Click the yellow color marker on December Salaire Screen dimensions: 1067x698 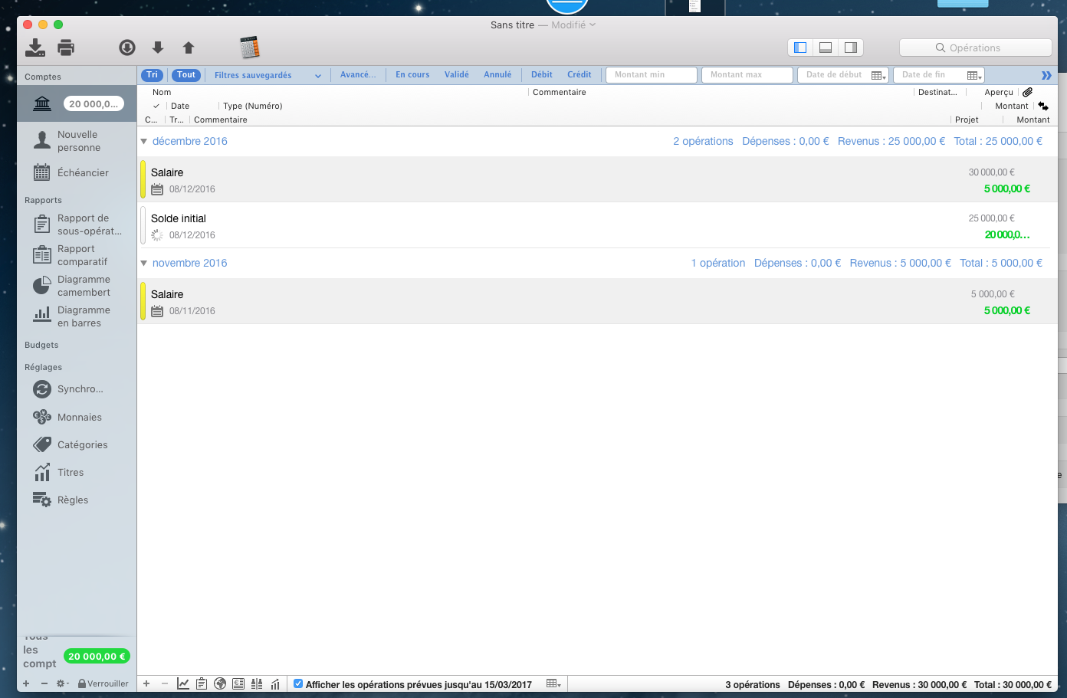[x=143, y=180]
